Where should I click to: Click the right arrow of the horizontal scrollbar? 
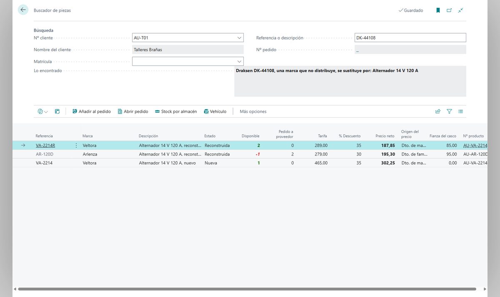point(485,289)
